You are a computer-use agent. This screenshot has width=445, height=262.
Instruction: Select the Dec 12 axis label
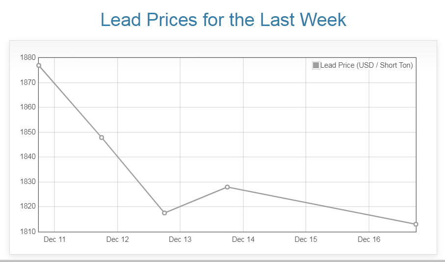tap(117, 239)
